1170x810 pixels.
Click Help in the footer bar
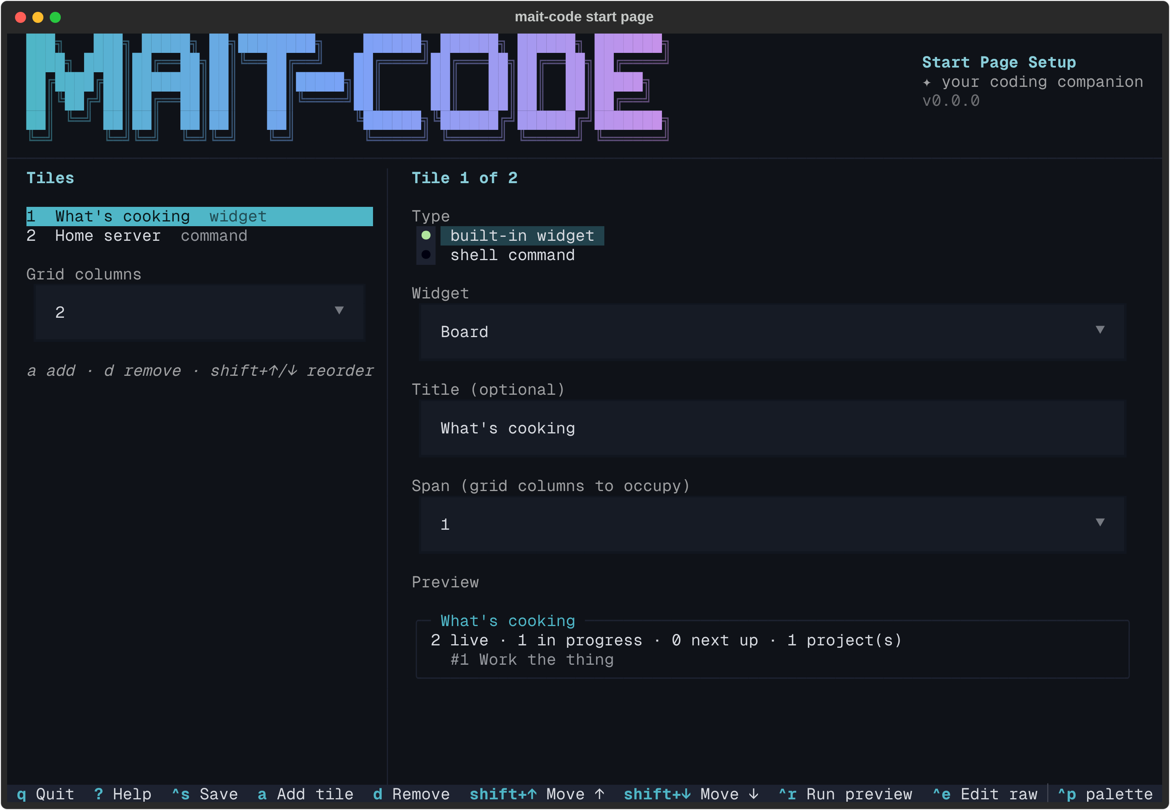122,794
